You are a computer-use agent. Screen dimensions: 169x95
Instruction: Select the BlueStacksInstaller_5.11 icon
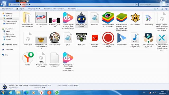(x=108, y=18)
